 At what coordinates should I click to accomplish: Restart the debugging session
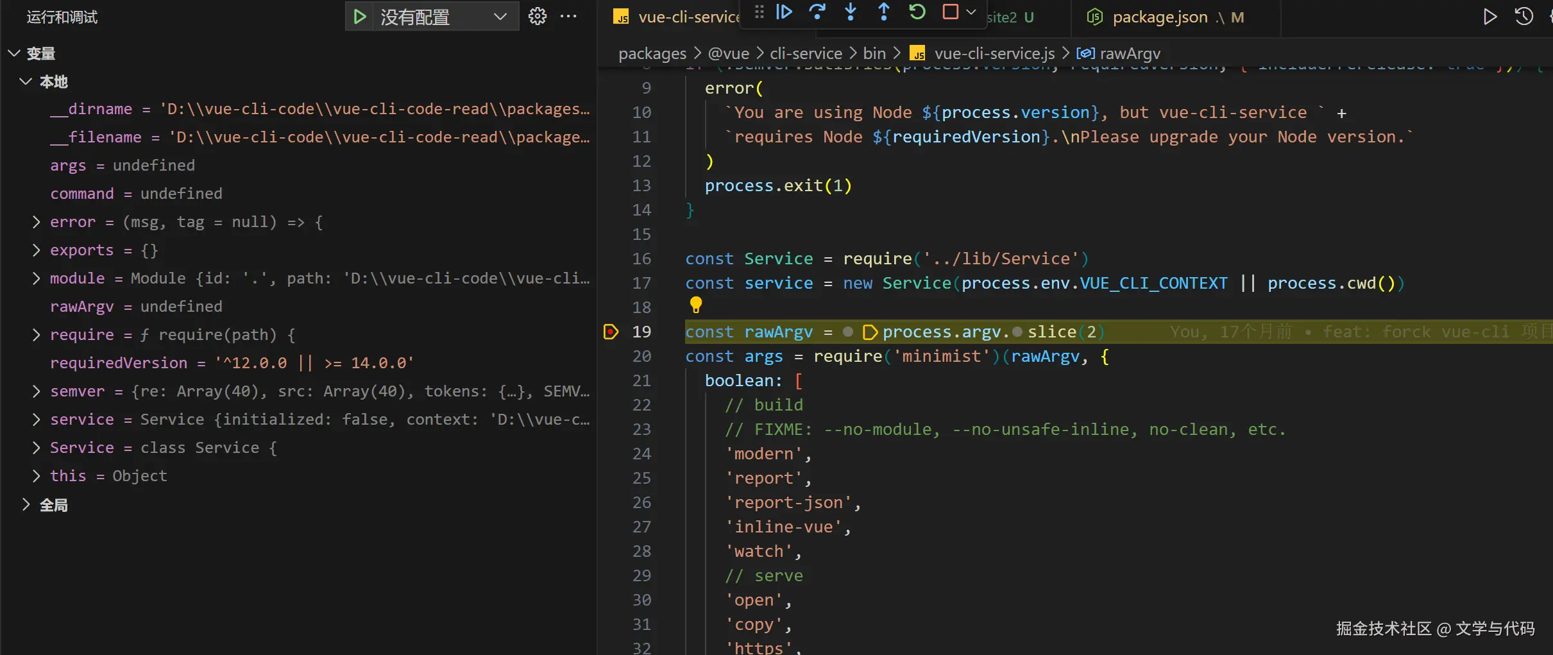917,12
